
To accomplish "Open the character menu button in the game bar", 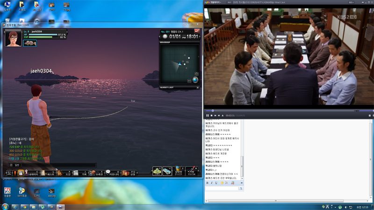I will point(32,173).
